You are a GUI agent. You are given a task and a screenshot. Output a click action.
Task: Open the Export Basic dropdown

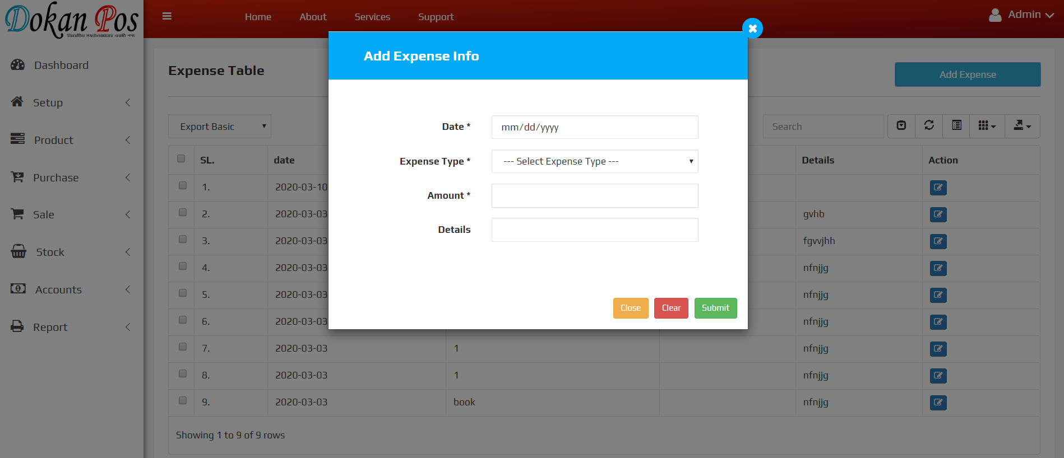coord(220,127)
